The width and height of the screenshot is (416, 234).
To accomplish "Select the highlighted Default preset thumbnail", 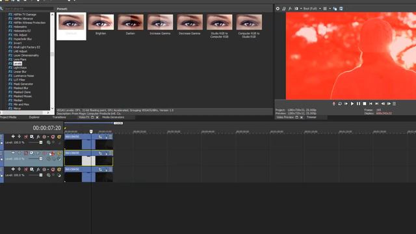I will click(x=71, y=26).
